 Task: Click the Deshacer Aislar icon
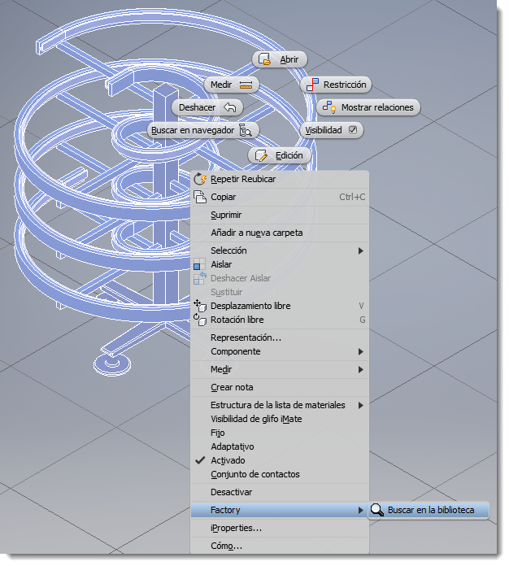(200, 278)
